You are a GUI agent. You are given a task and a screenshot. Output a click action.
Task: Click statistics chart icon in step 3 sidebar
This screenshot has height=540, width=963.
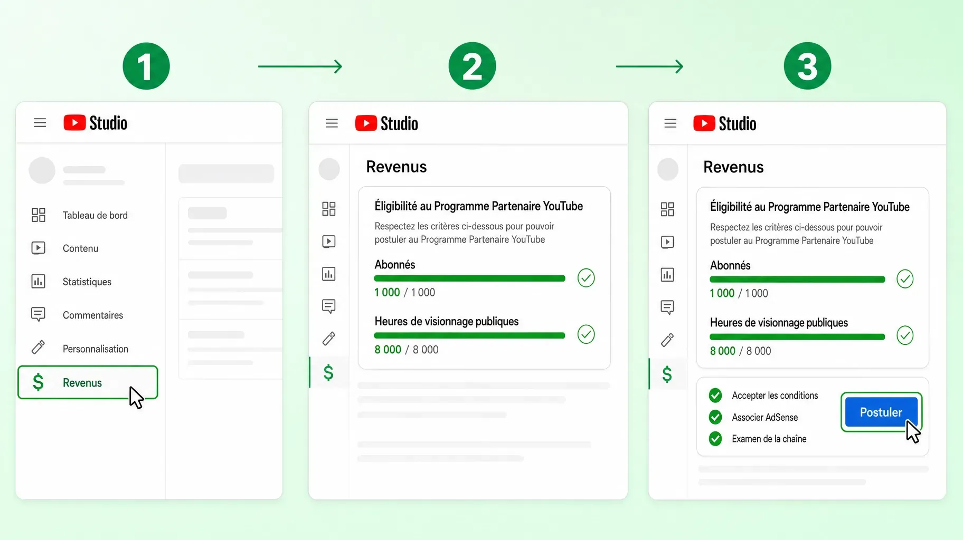667,275
